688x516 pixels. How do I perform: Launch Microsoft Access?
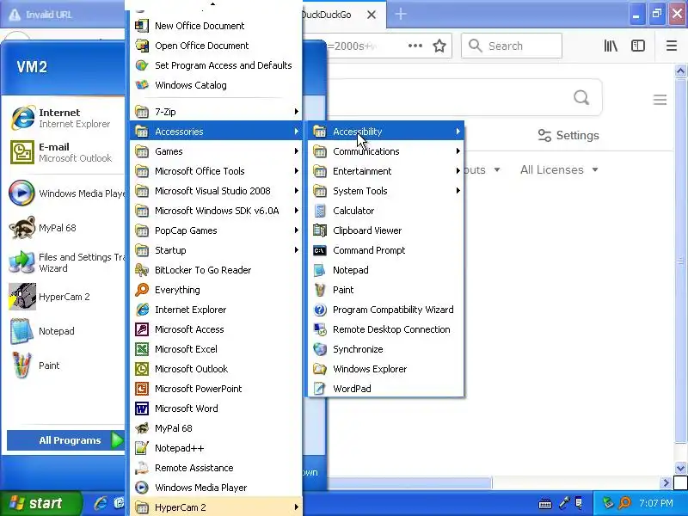[216, 329]
